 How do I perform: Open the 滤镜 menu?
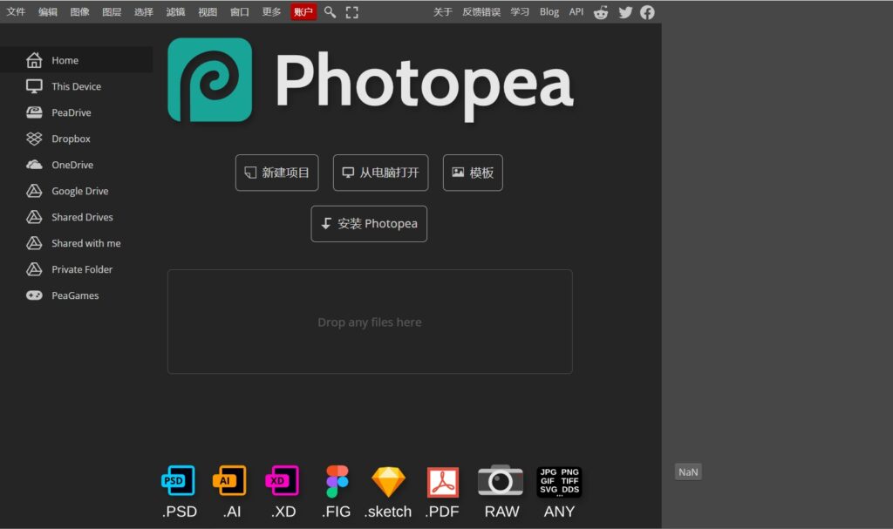[x=174, y=11]
